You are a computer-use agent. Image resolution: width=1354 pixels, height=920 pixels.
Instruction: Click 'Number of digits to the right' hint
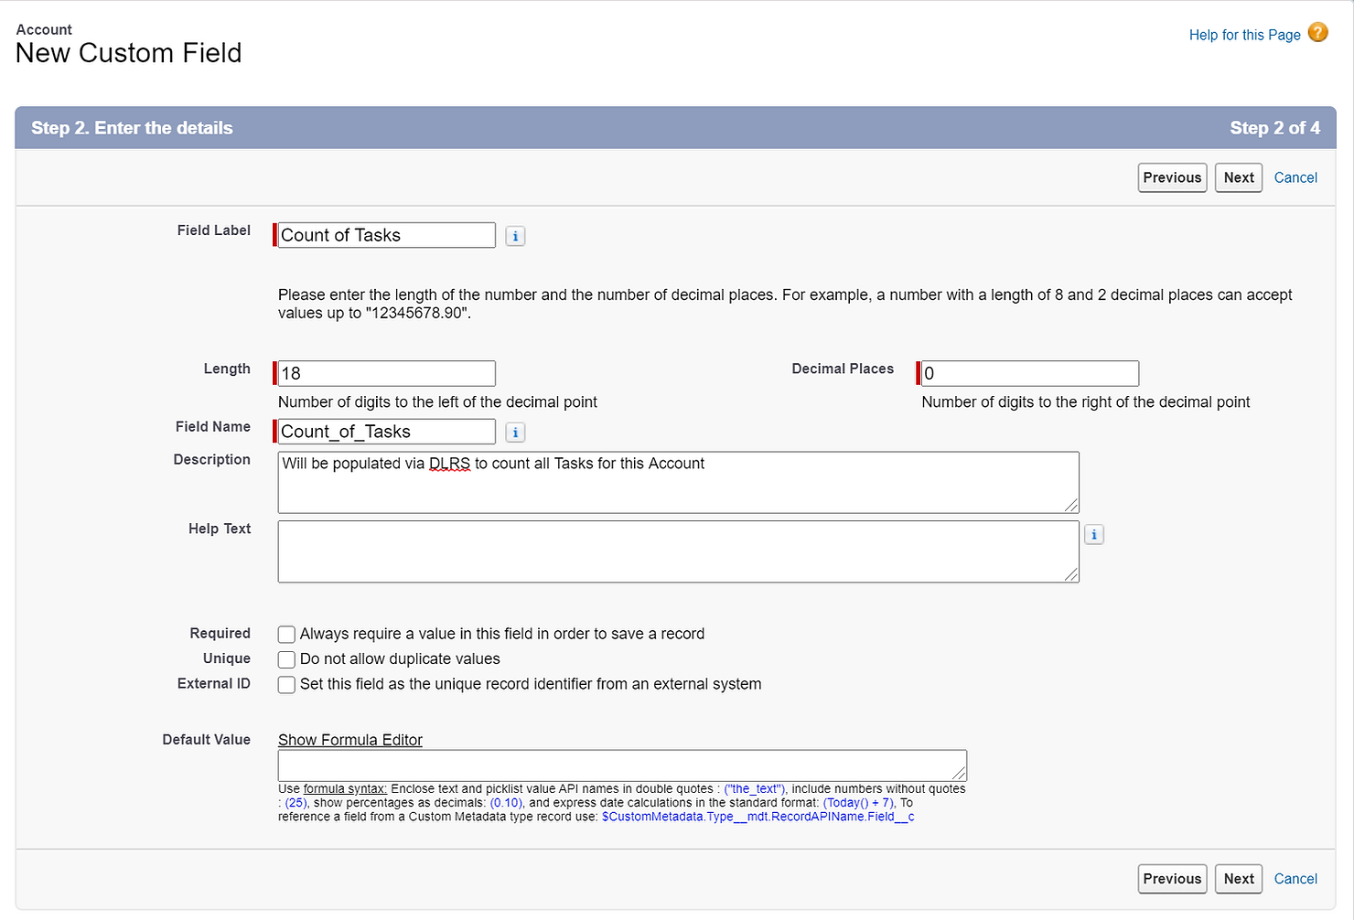1085,402
